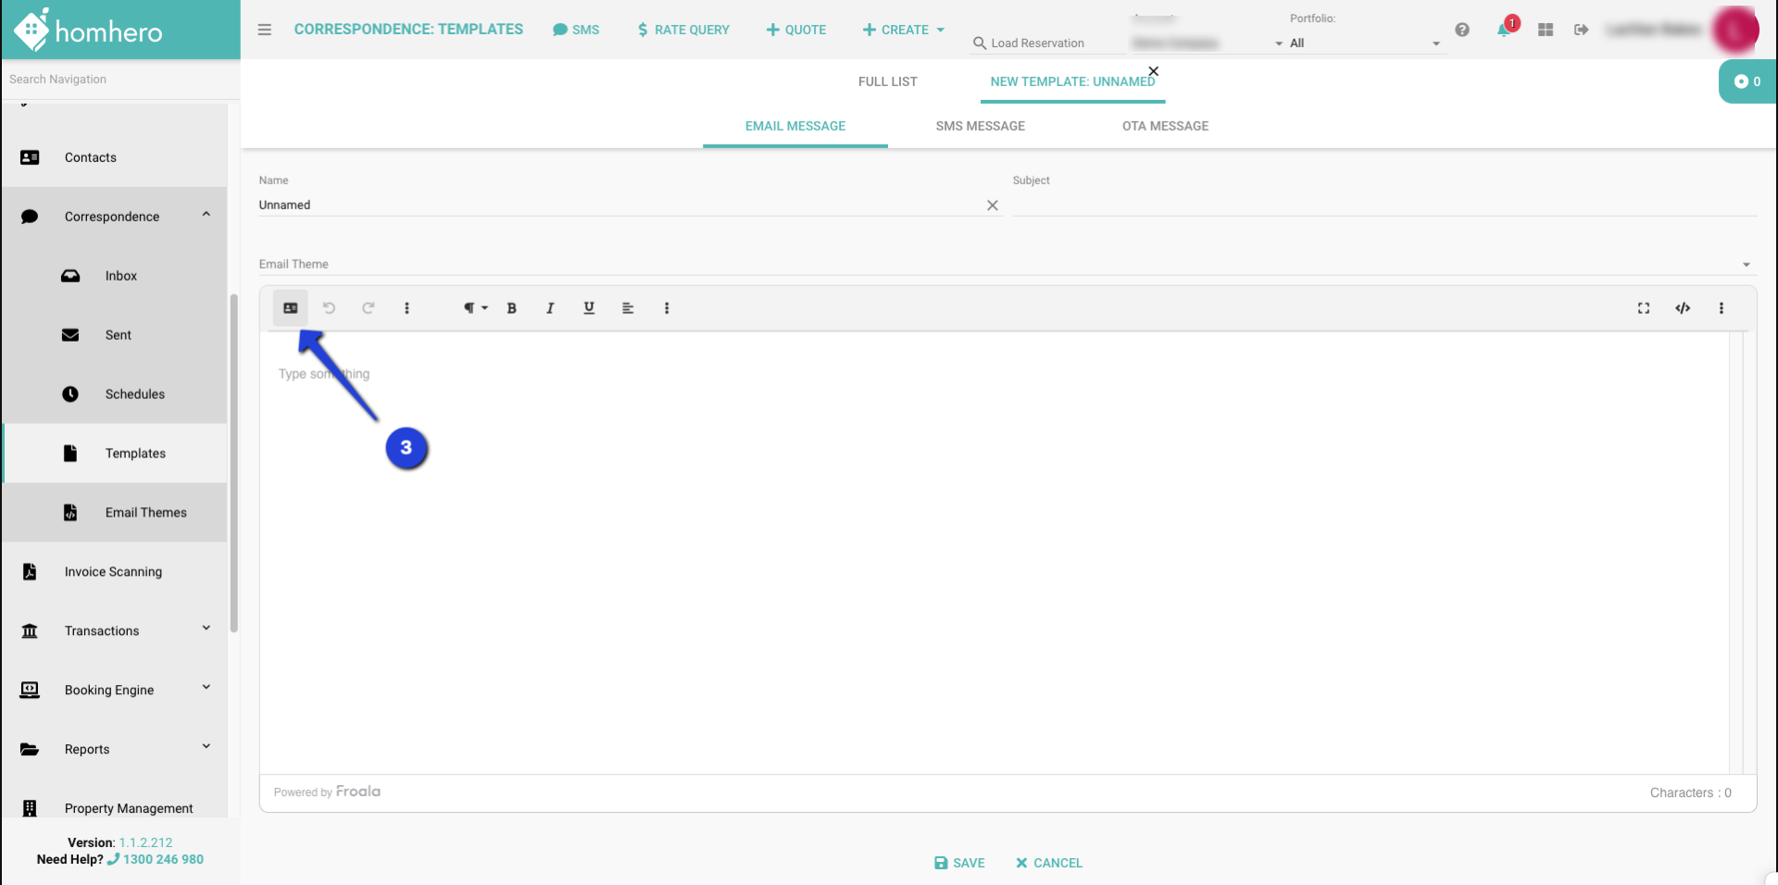Click the Cancel button

point(1048,863)
